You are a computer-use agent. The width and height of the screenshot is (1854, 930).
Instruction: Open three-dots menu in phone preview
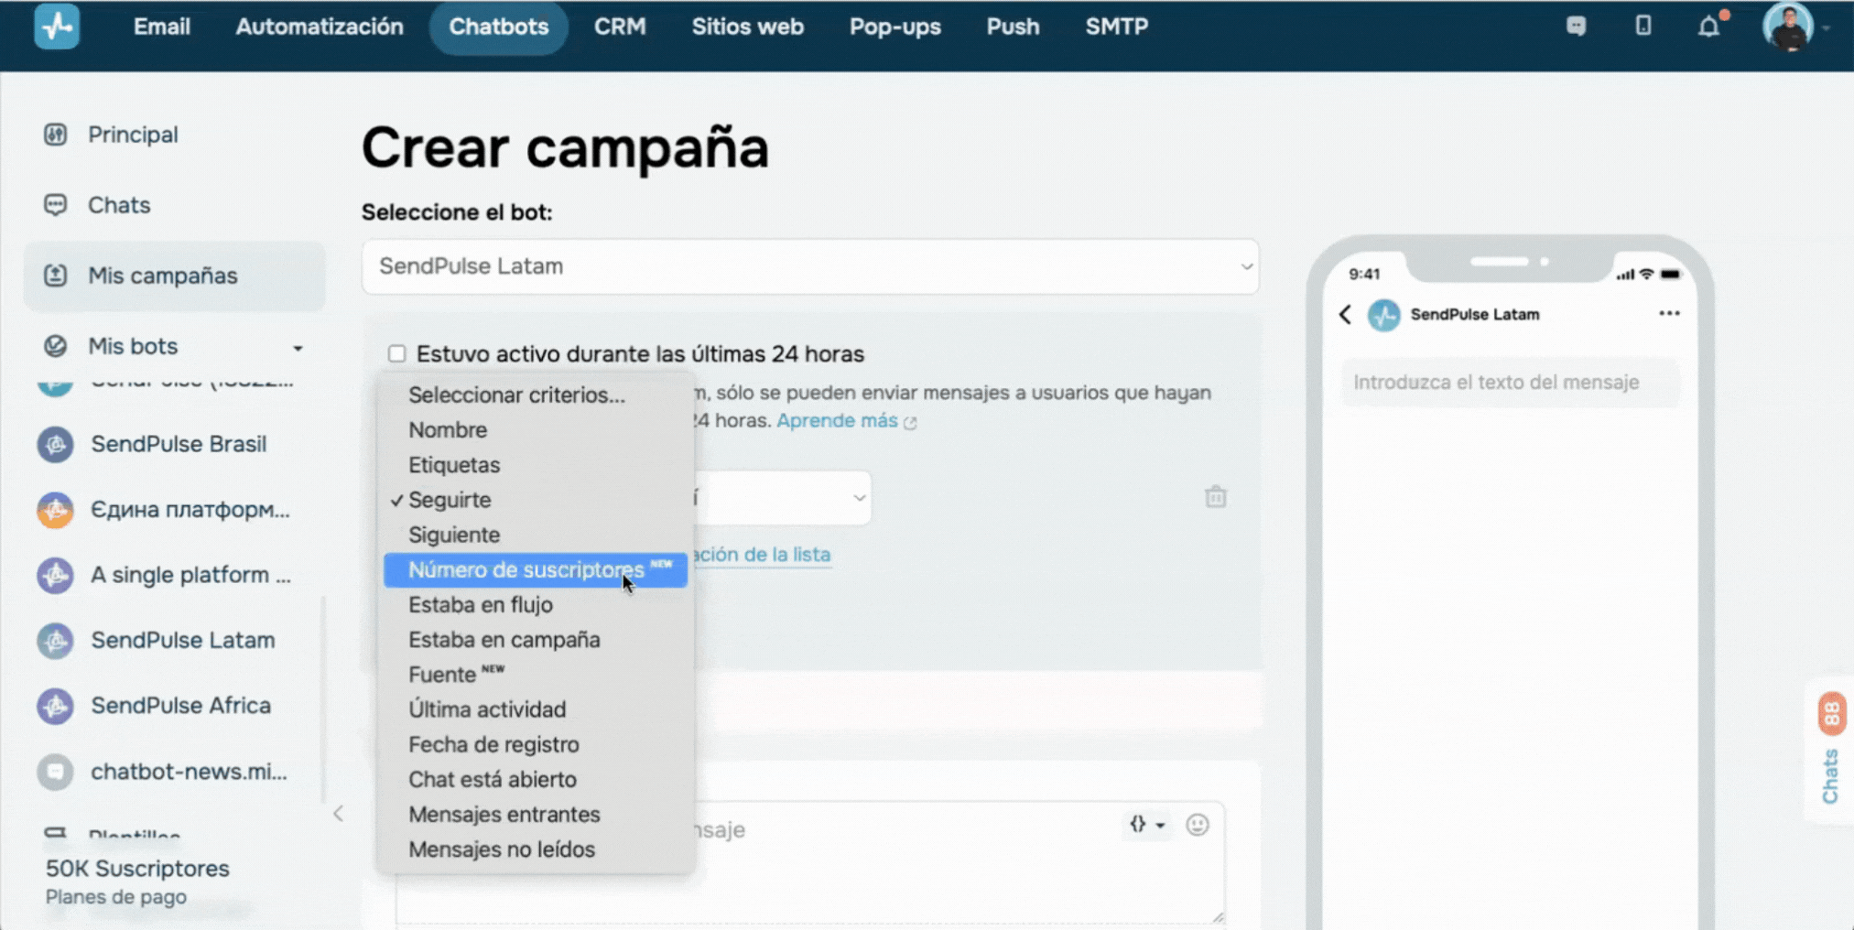click(1669, 314)
